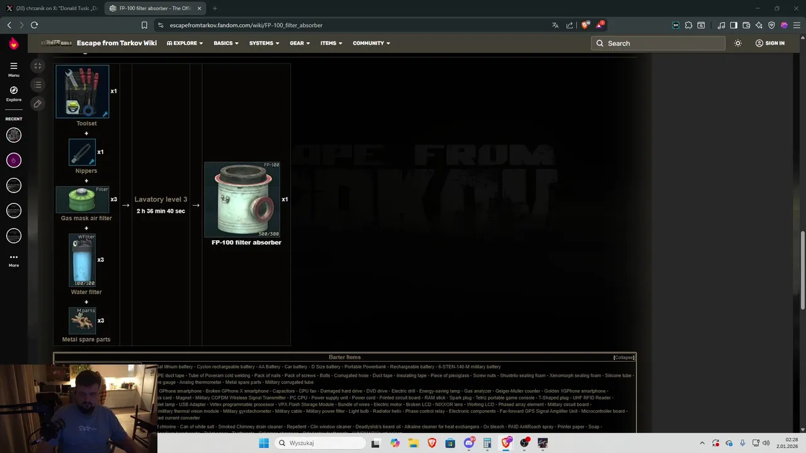This screenshot has width=806, height=453.
Task: Go back in browser history
Action: tap(9, 25)
